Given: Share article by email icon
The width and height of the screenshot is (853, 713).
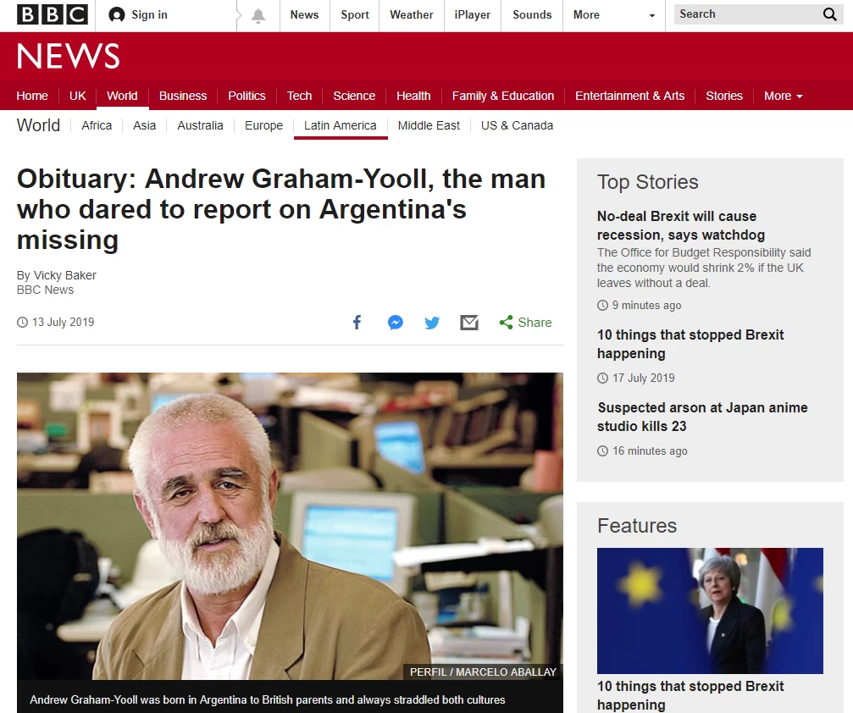Looking at the screenshot, I should [469, 323].
